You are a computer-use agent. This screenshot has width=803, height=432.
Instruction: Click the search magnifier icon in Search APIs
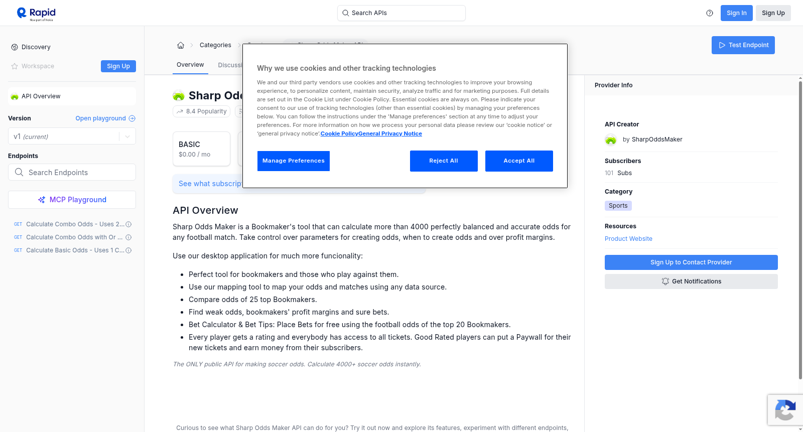pos(346,13)
